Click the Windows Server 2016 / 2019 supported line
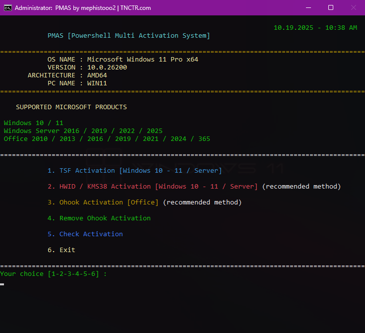The height and width of the screenshot is (333, 365). click(83, 131)
